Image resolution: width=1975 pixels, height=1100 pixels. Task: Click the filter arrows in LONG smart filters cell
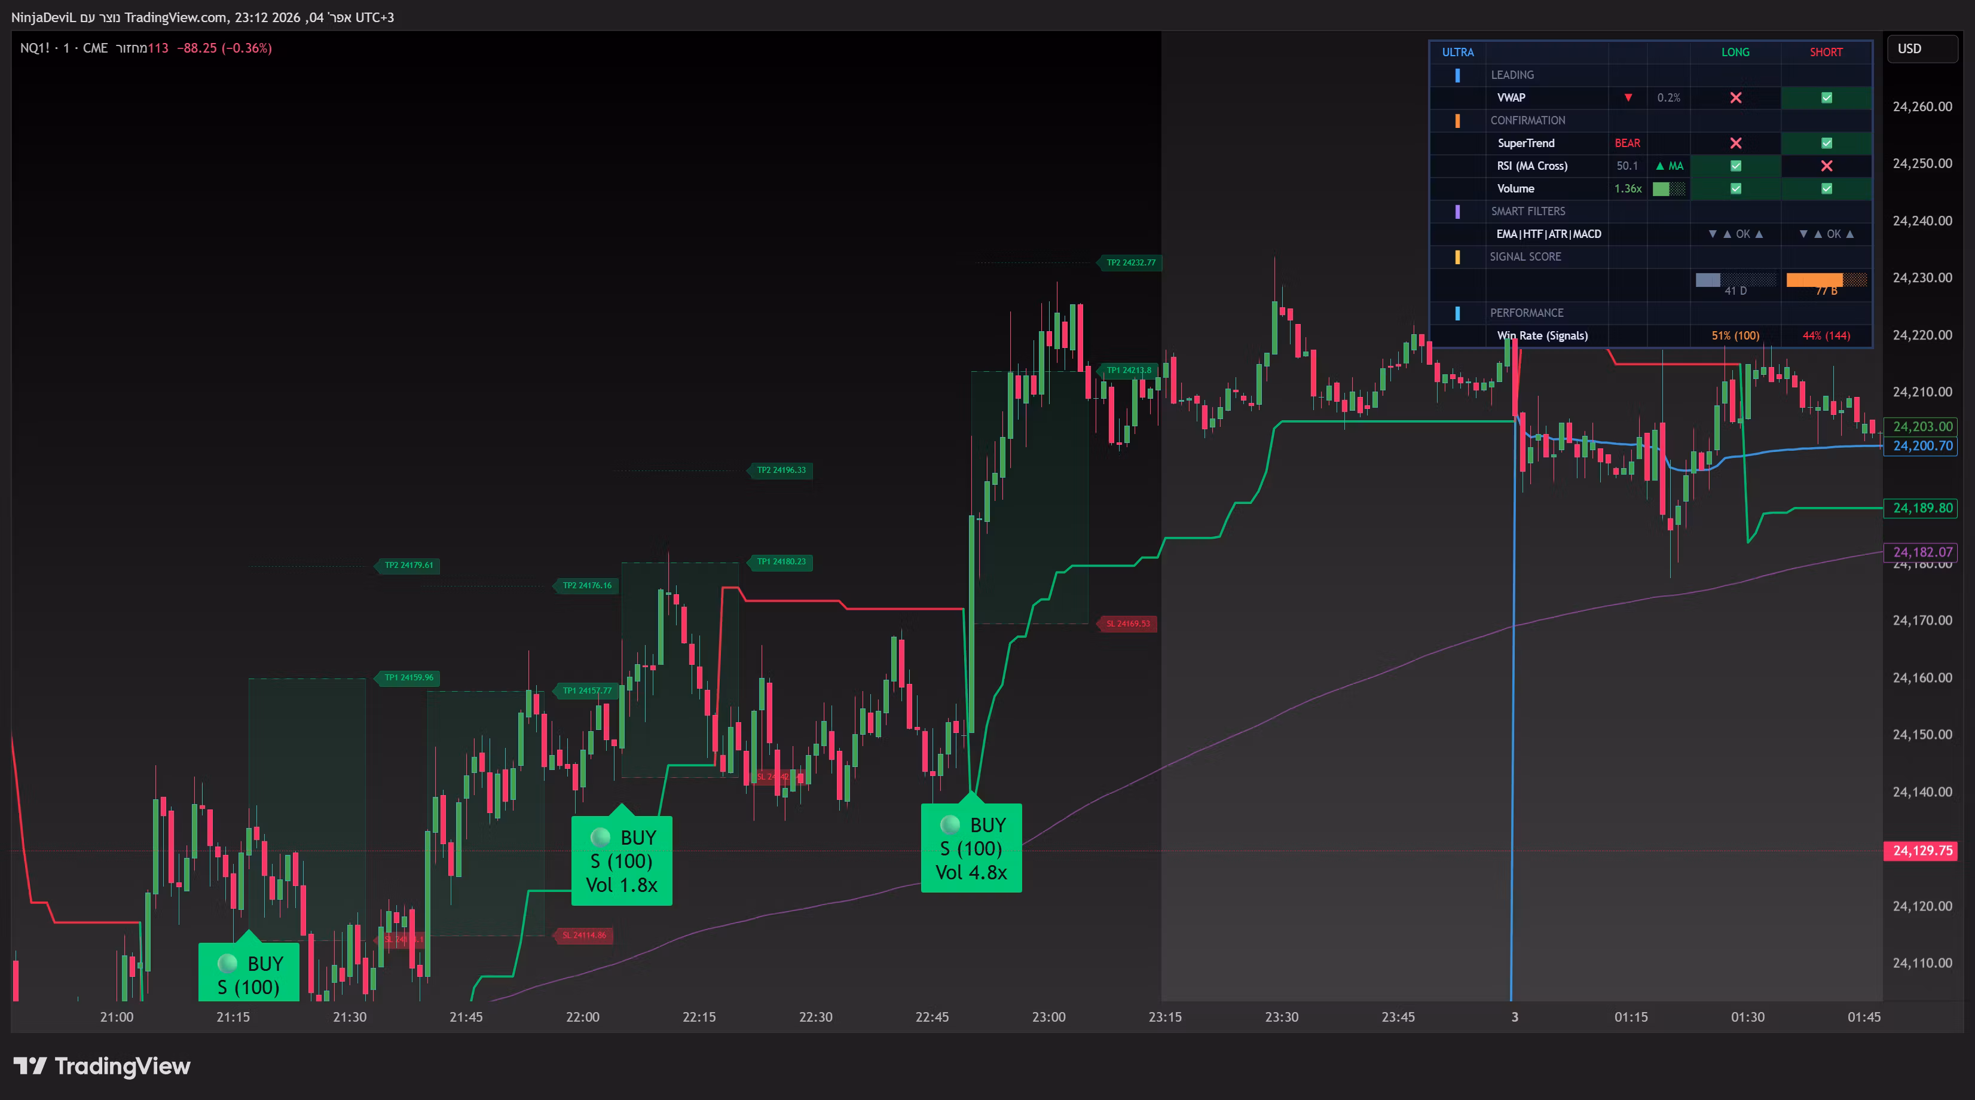1736,234
